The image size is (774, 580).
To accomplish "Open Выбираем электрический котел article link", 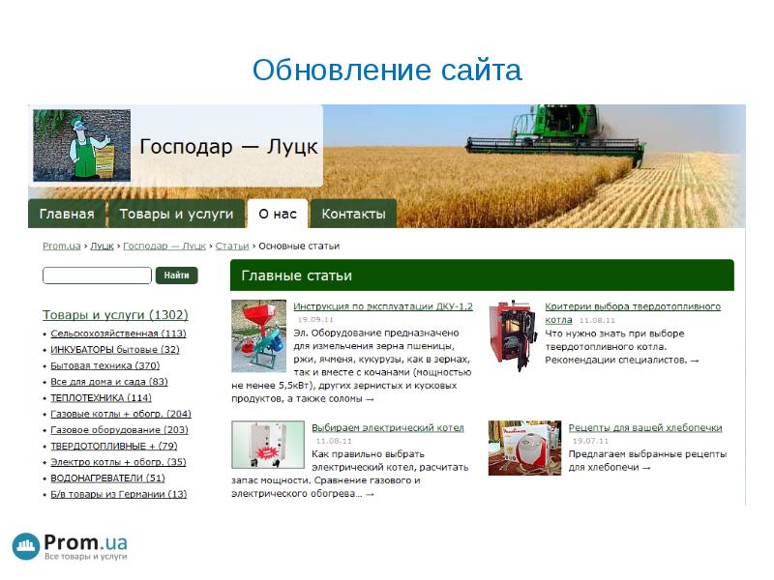I will point(387,427).
